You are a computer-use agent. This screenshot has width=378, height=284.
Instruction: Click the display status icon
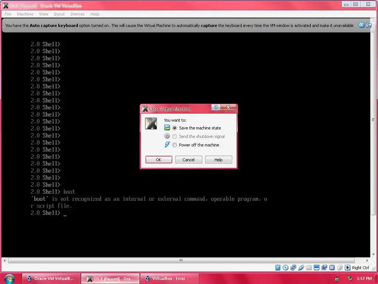(316, 268)
